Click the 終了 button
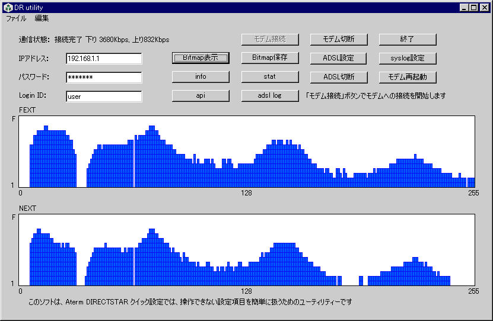This screenshot has width=493, height=321. [408, 39]
